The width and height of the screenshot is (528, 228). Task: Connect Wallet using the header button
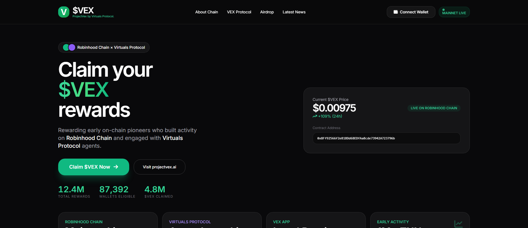click(411, 12)
